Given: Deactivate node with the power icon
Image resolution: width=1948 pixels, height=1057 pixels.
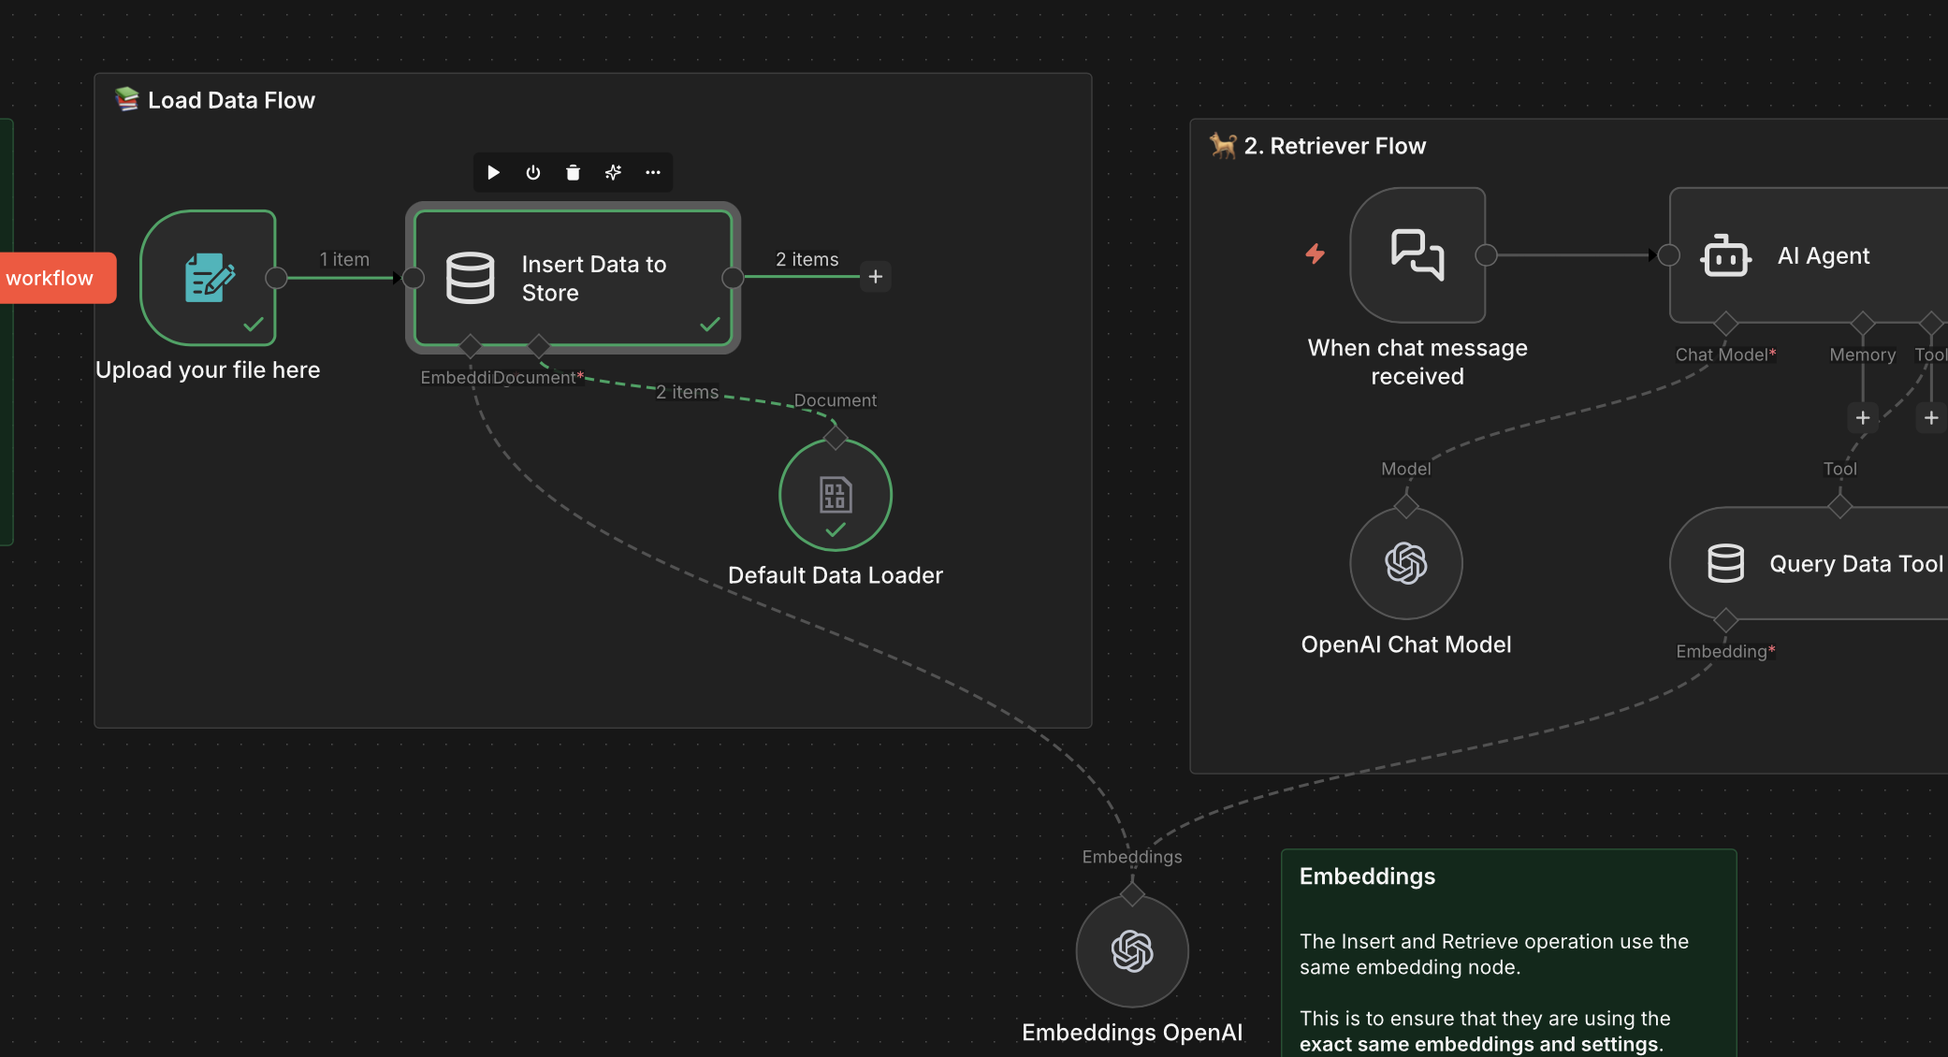Looking at the screenshot, I should tap(533, 172).
